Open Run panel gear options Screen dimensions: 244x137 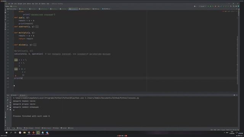234,95
